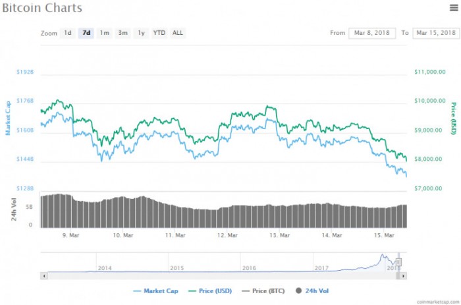Click the 13. Mar axis label

click(280, 235)
